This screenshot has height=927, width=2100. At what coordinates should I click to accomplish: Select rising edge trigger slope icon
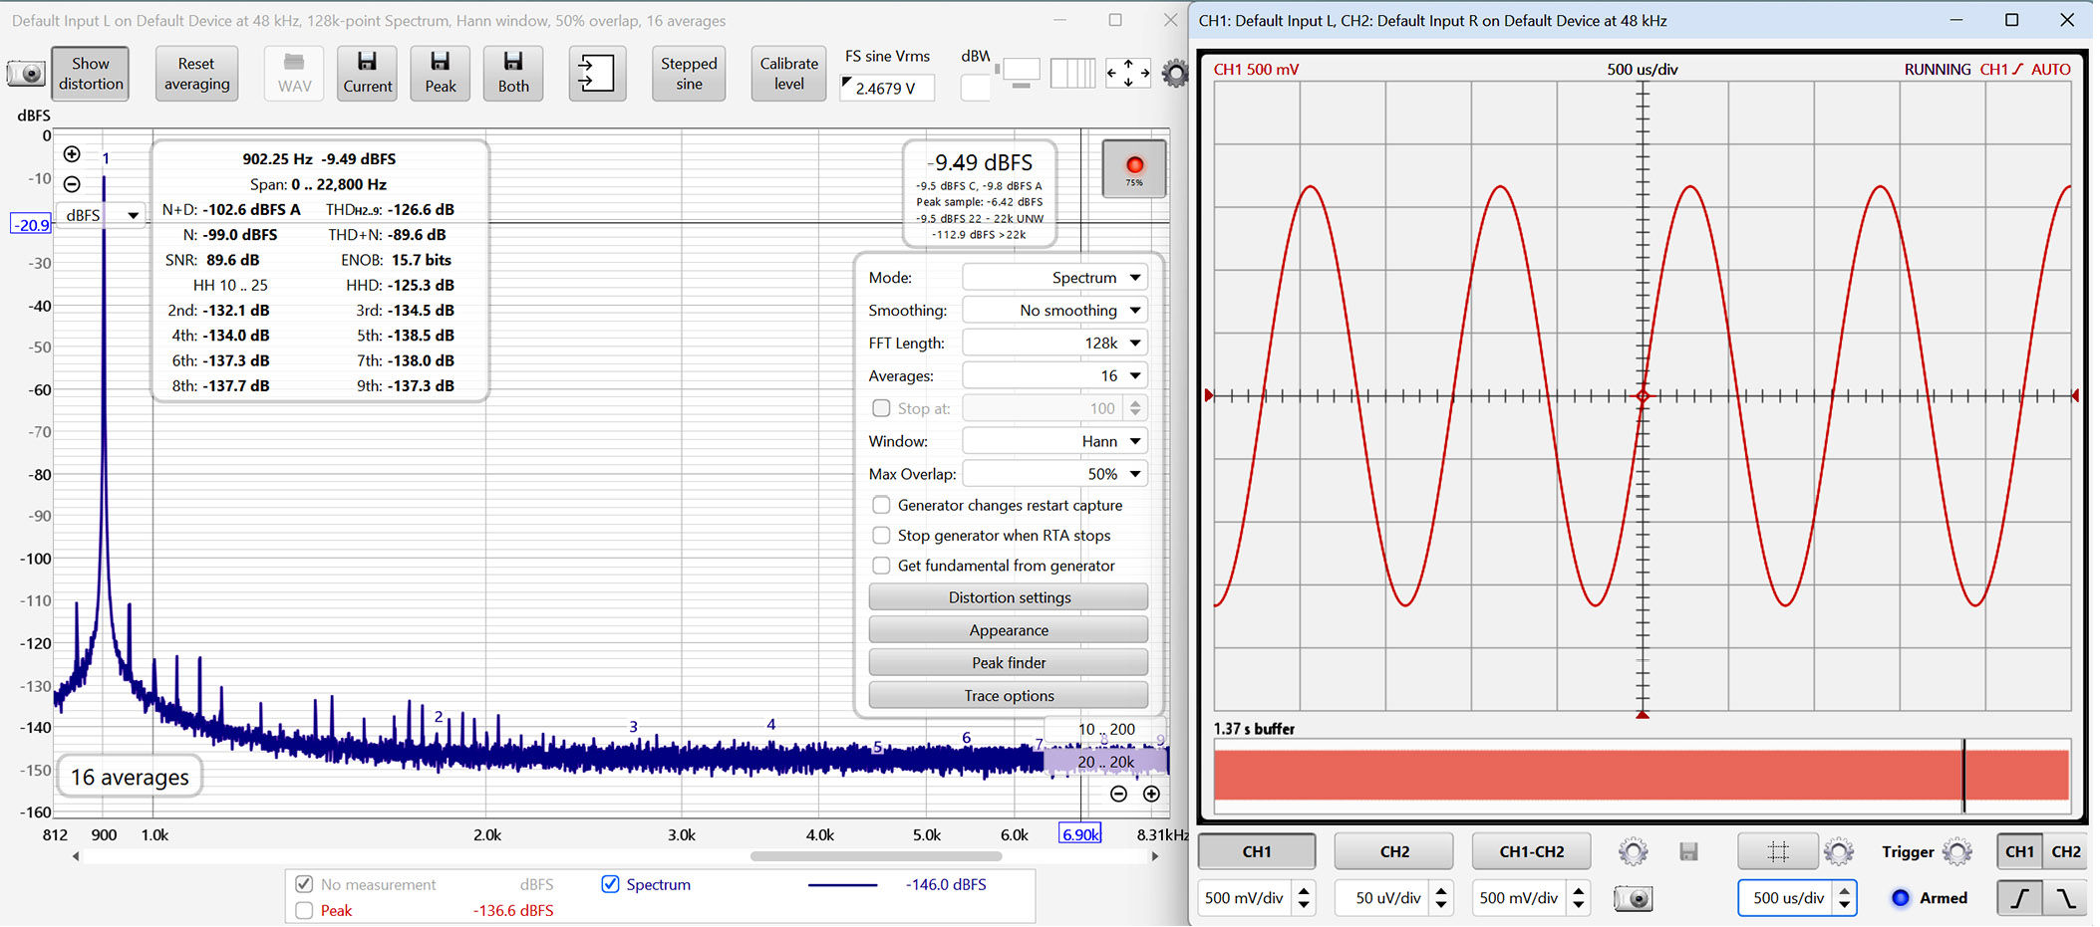coord(2019,898)
